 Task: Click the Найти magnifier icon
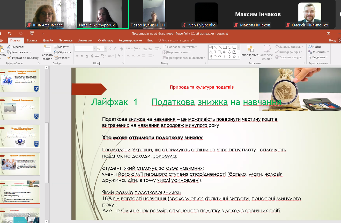click(x=310, y=47)
